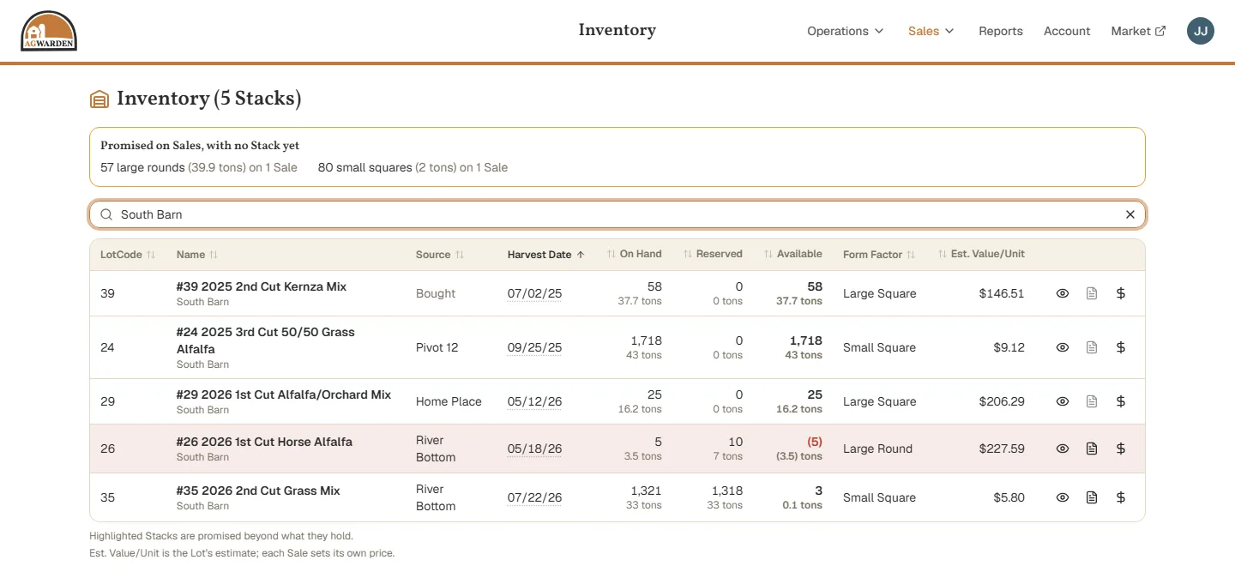Viewport: 1235px width, 566px height.
Task: Clear the South Barn search text
Action: click(x=1130, y=214)
